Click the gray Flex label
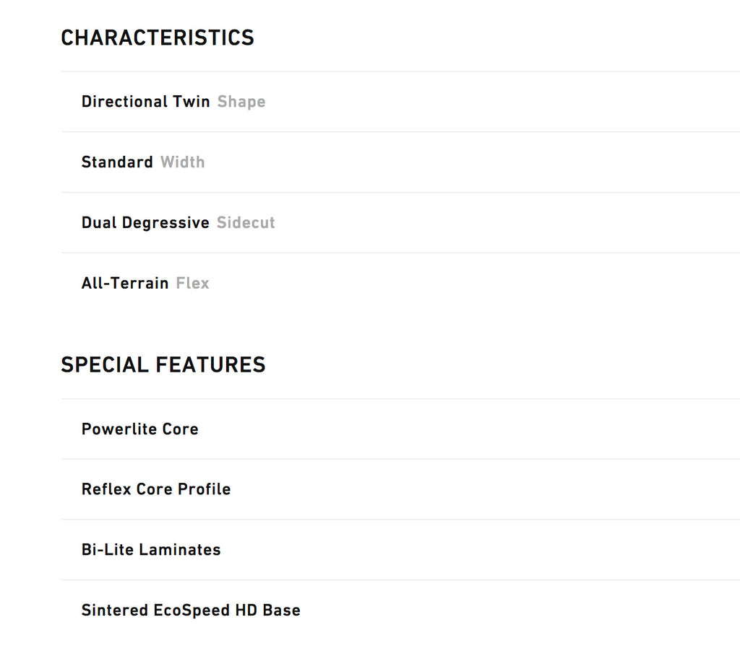Image resolution: width=740 pixels, height=656 pixels. click(193, 284)
